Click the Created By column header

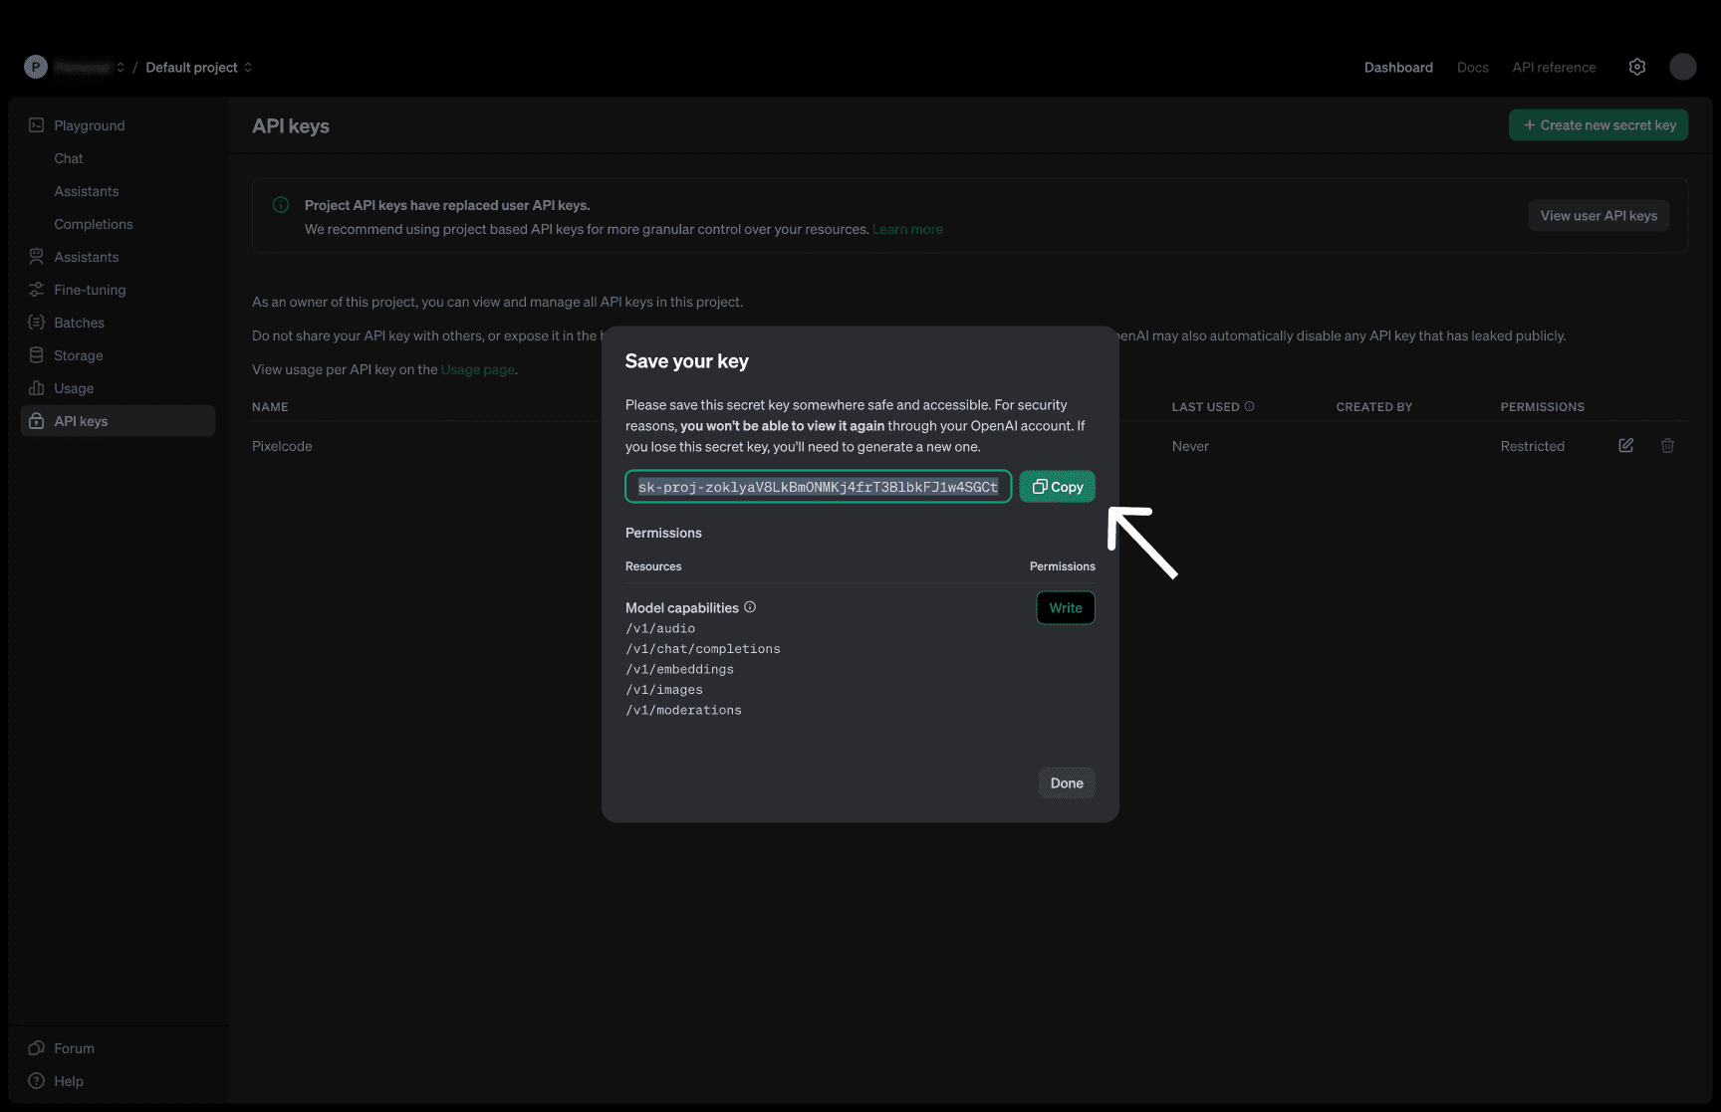coord(1374,407)
